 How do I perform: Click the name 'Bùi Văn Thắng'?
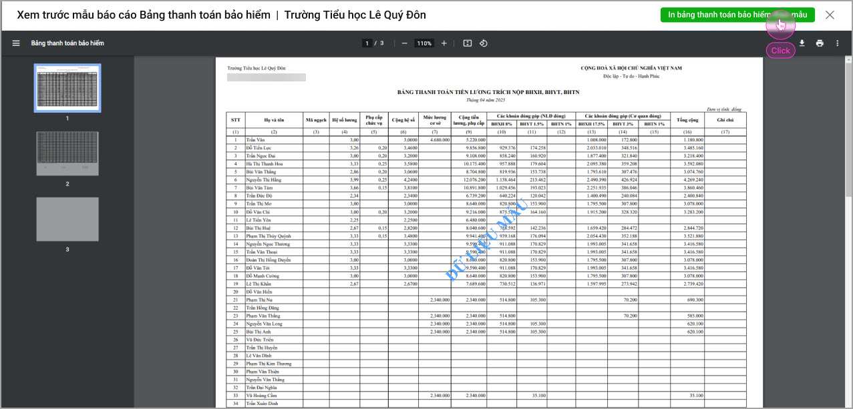coord(261,171)
